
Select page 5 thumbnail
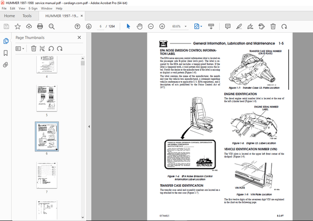[x=47, y=98]
